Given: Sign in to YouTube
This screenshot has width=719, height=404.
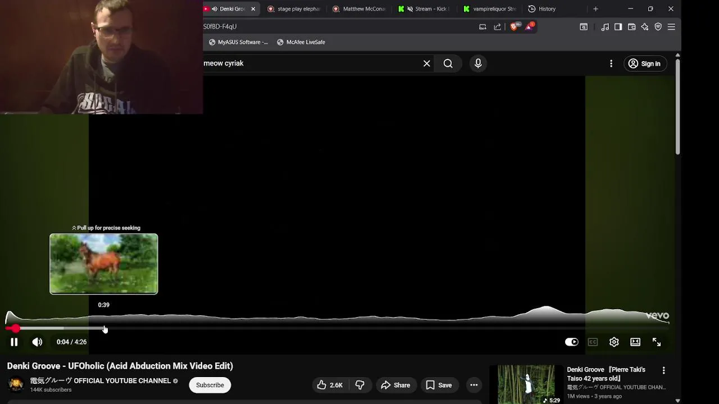Looking at the screenshot, I should click(x=645, y=63).
